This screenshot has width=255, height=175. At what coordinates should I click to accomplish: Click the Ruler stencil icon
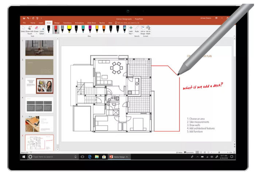click(137, 29)
